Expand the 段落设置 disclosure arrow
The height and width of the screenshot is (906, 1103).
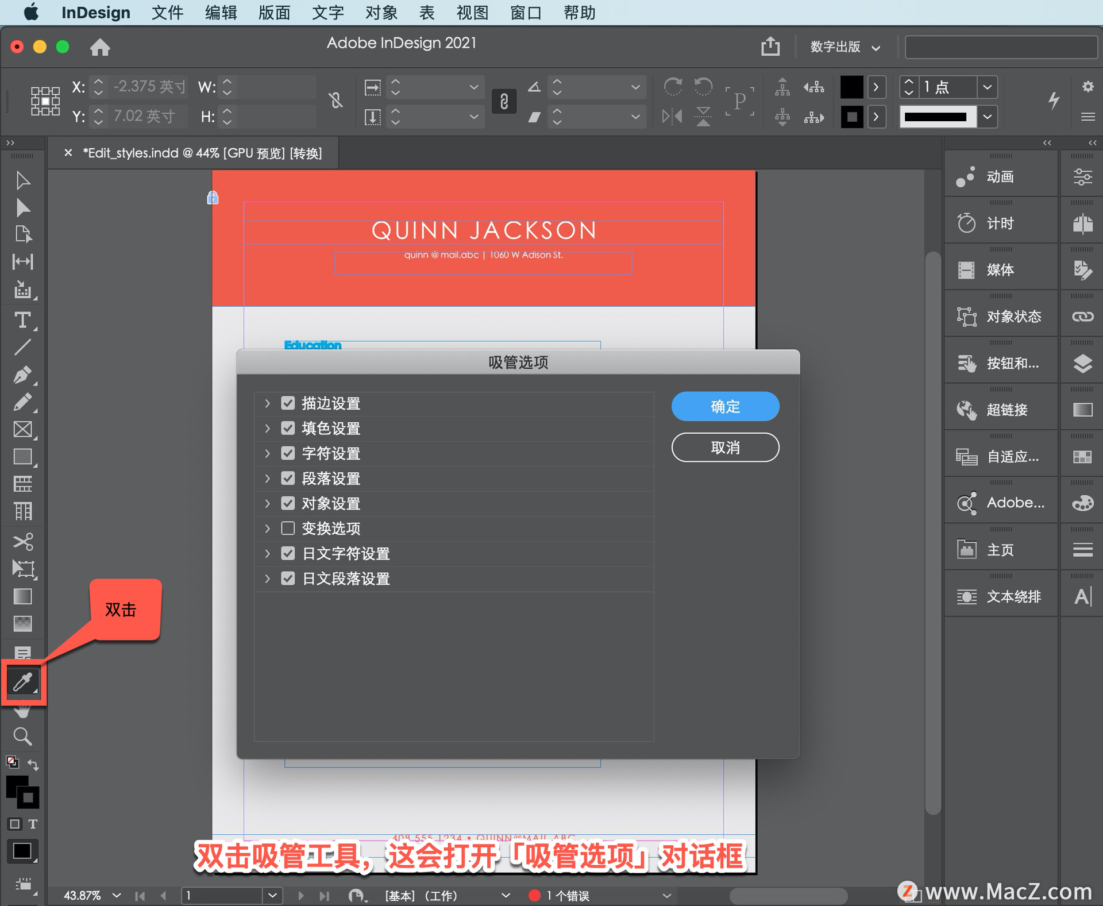coord(267,478)
